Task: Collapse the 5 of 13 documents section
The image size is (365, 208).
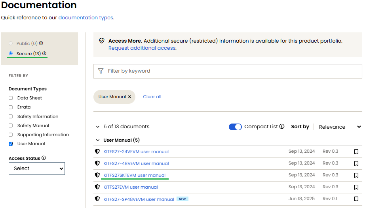Action: [97, 127]
